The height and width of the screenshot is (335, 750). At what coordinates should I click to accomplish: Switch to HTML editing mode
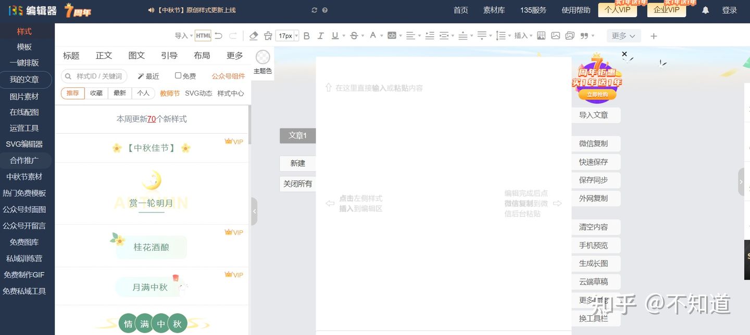pyautogui.click(x=203, y=35)
